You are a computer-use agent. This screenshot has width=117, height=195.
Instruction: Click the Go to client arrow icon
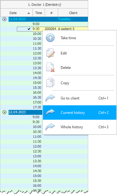[50, 98]
